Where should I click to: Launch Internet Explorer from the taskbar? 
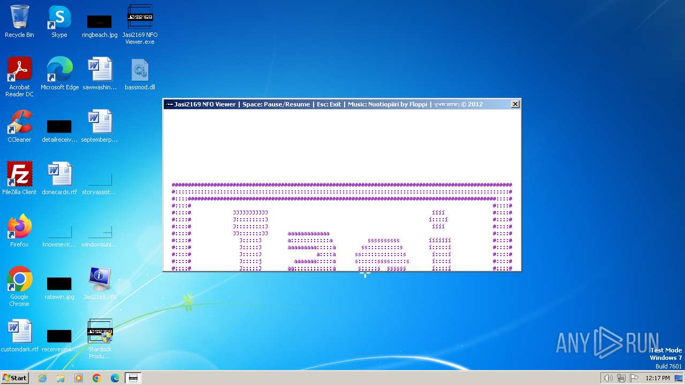[x=42, y=378]
